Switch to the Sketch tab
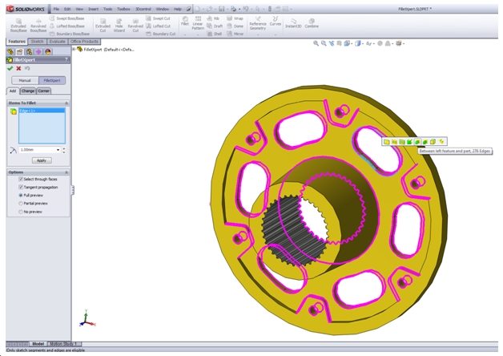Screen dimensions: 503x356 click(38, 41)
